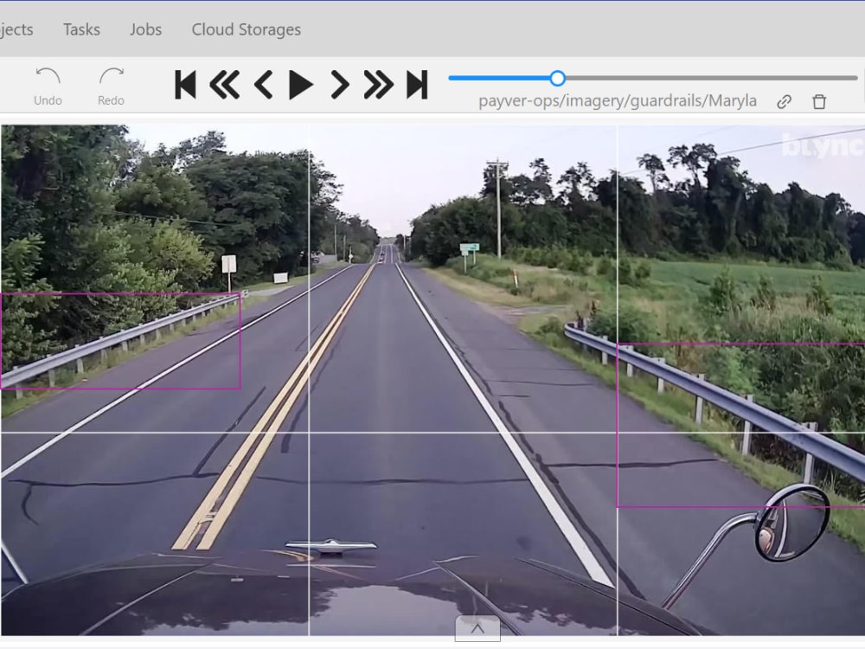
Task: Open the Cloud Storages tab
Action: tap(246, 29)
